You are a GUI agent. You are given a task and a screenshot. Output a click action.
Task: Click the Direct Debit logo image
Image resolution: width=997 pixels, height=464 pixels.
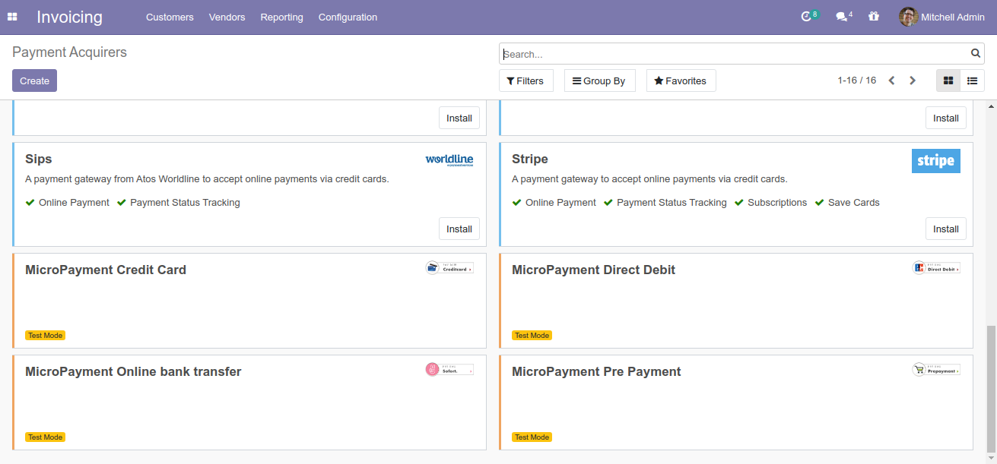(936, 267)
